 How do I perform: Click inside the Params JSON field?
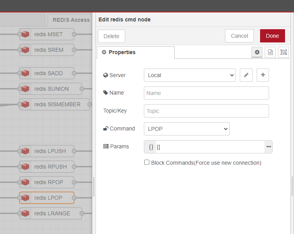[x=210, y=147]
